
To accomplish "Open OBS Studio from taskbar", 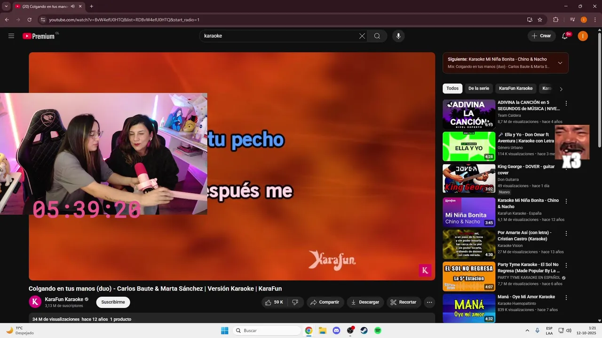I will click(x=350, y=330).
